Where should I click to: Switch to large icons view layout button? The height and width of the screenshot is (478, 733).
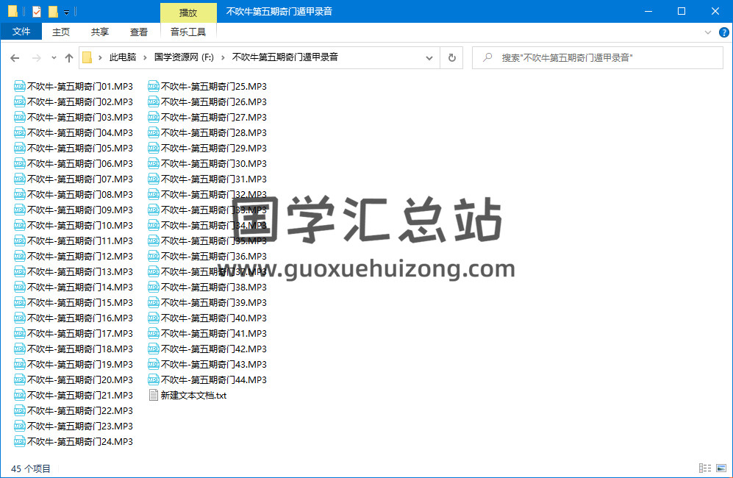[x=721, y=468]
